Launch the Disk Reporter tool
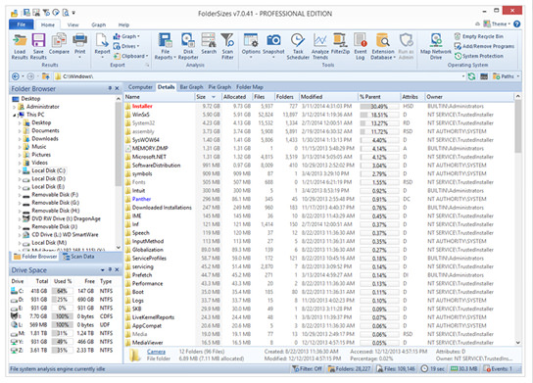Viewport: 533px width, 383px height. (x=188, y=47)
